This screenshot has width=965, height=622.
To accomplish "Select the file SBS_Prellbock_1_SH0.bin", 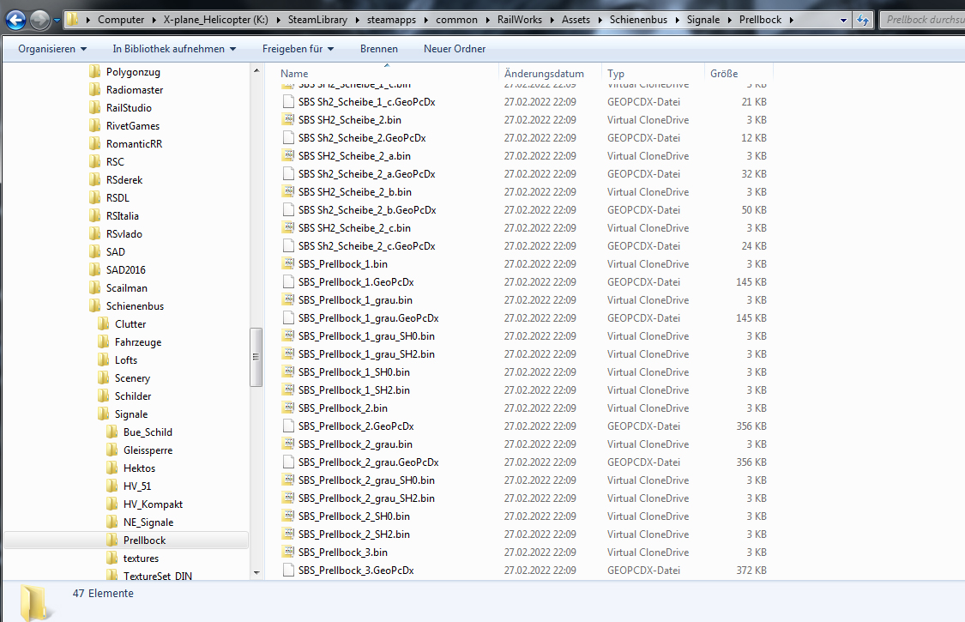I will pos(354,372).
